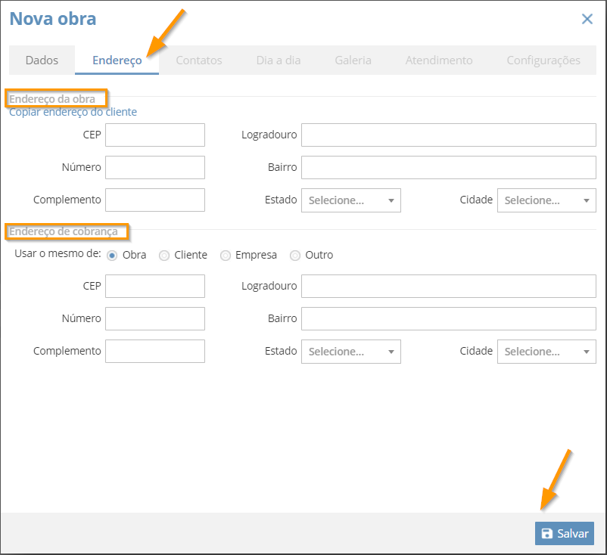This screenshot has width=607, height=555.
Task: Choose the Empresa radio option
Action: [x=226, y=256]
